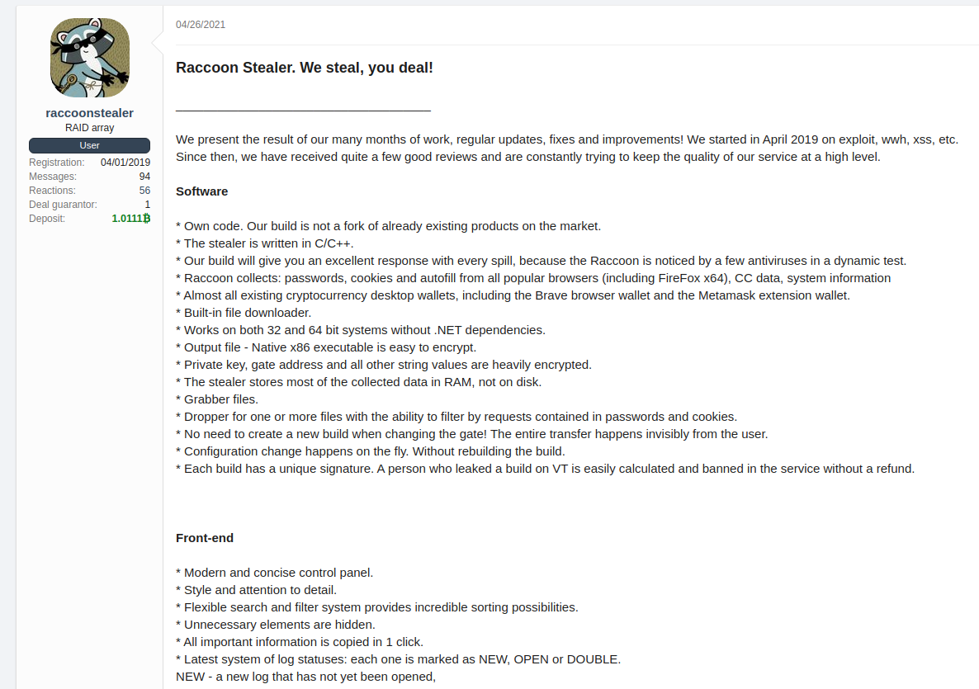This screenshot has width=979, height=689.
Task: Click the horizontal divider line under title
Action: (303, 110)
